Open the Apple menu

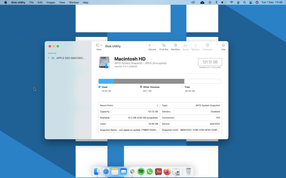click(x=6, y=2)
